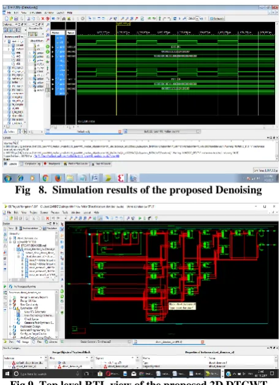This screenshot has width=280, height=385.
Task: Launch Firefox from Windows 7 taskbar
Action: (58, 178)
